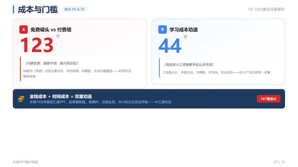
Task: Click the description starting with 标题写「免费」
Action: tap(78, 74)
